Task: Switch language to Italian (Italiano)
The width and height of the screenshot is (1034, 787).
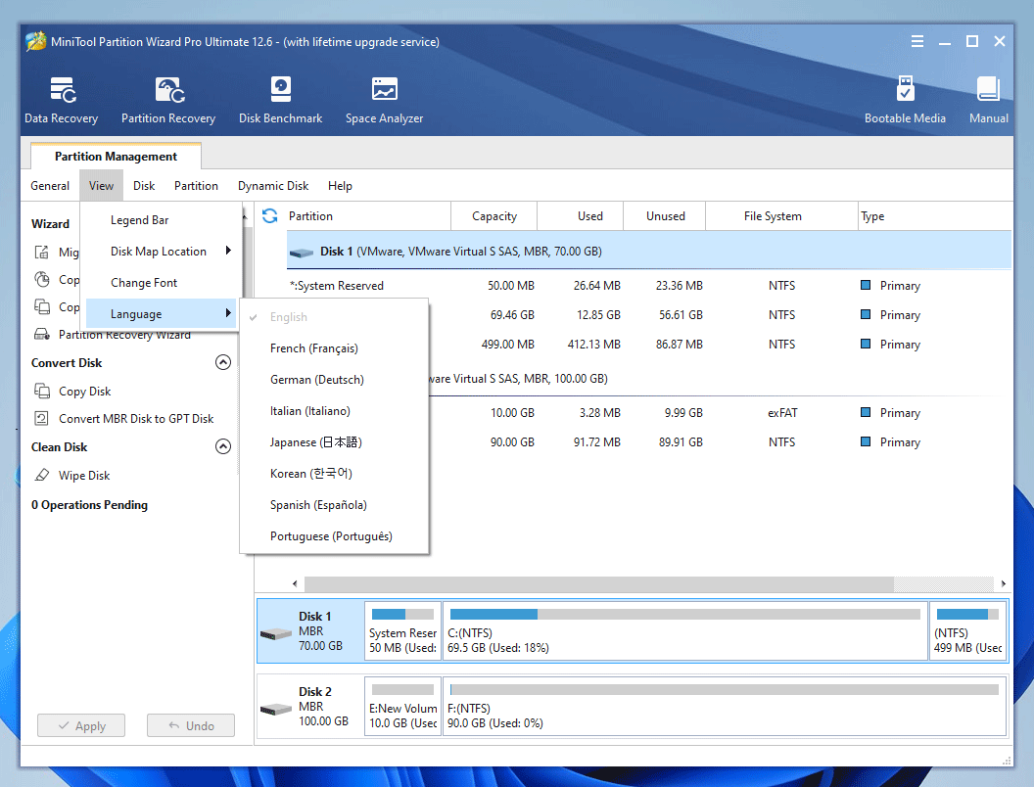Action: point(334,411)
